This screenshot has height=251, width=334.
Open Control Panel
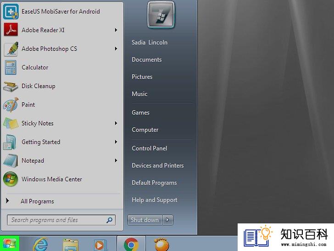(x=149, y=148)
